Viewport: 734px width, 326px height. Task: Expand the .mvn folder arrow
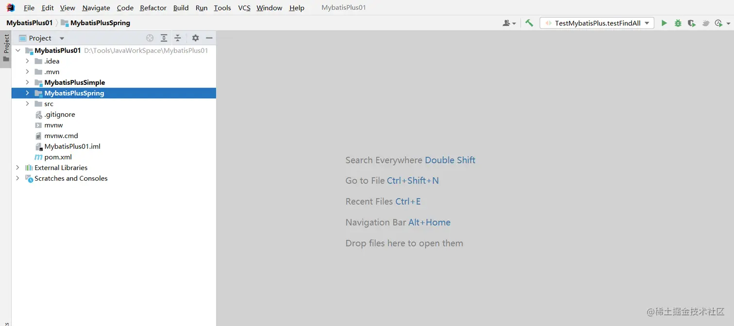point(28,72)
